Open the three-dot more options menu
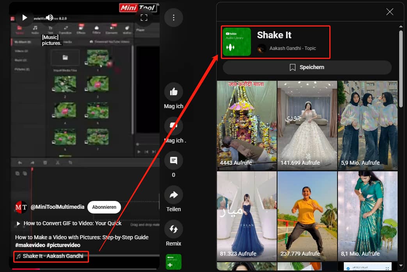 coord(174,18)
